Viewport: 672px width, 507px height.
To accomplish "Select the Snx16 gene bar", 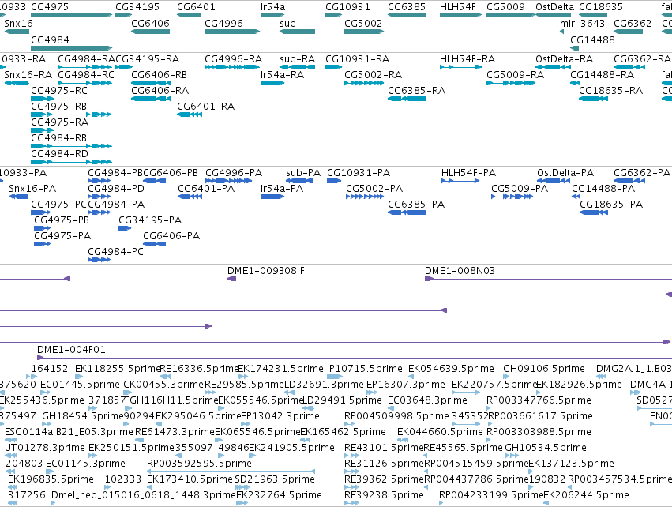I will pos(17,32).
